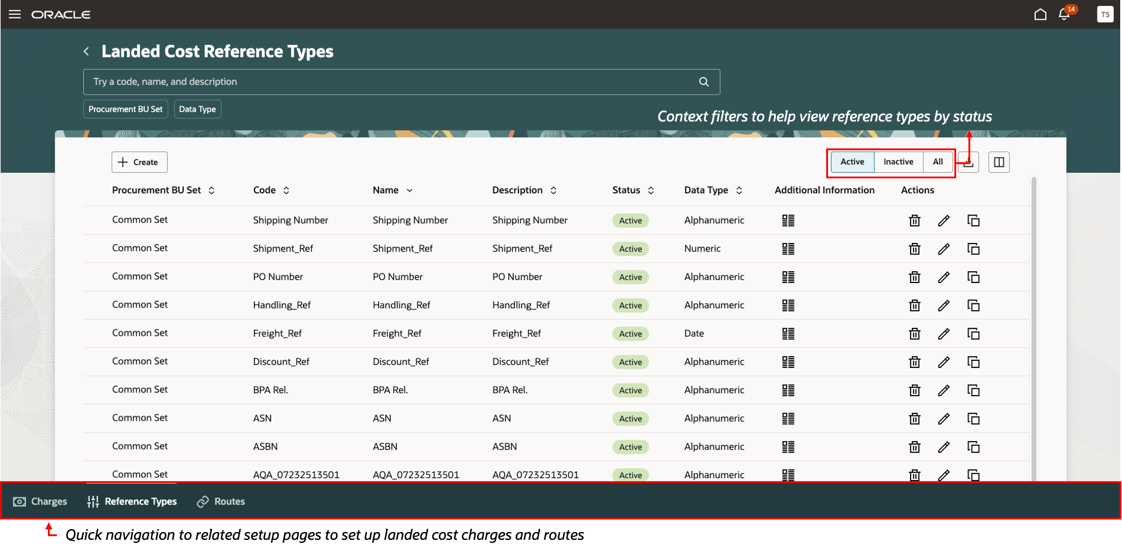Open the Routes tab
Viewport: 1122px width, 553px height.
(x=221, y=502)
